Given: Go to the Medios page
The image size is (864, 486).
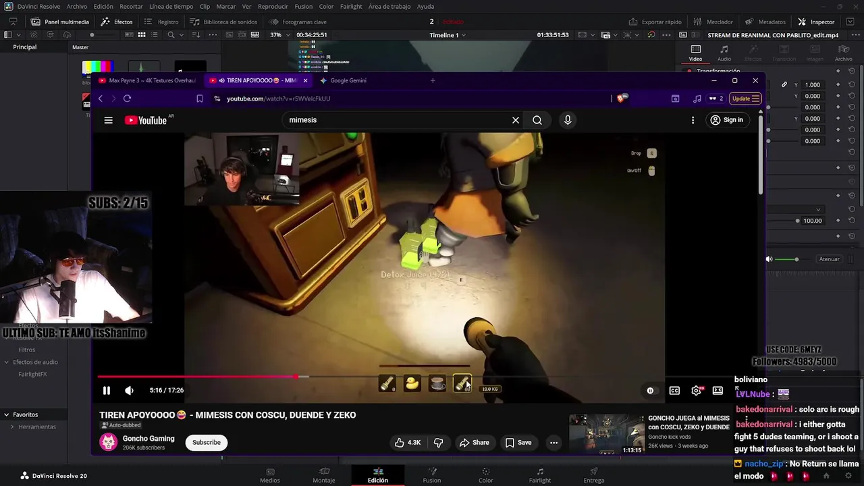Looking at the screenshot, I should pos(270,475).
